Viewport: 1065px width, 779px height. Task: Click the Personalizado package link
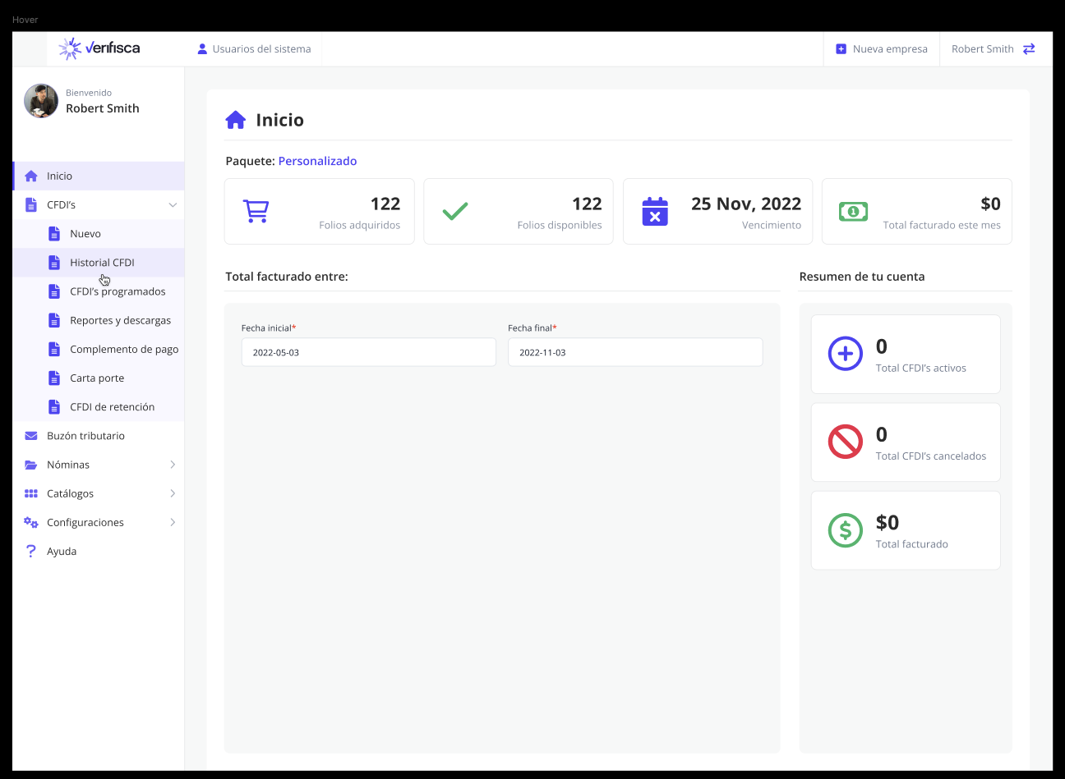pyautogui.click(x=317, y=161)
